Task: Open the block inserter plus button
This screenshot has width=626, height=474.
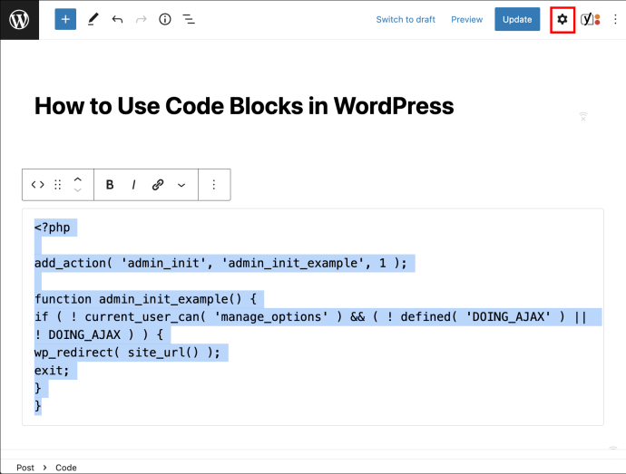Action: [65, 19]
